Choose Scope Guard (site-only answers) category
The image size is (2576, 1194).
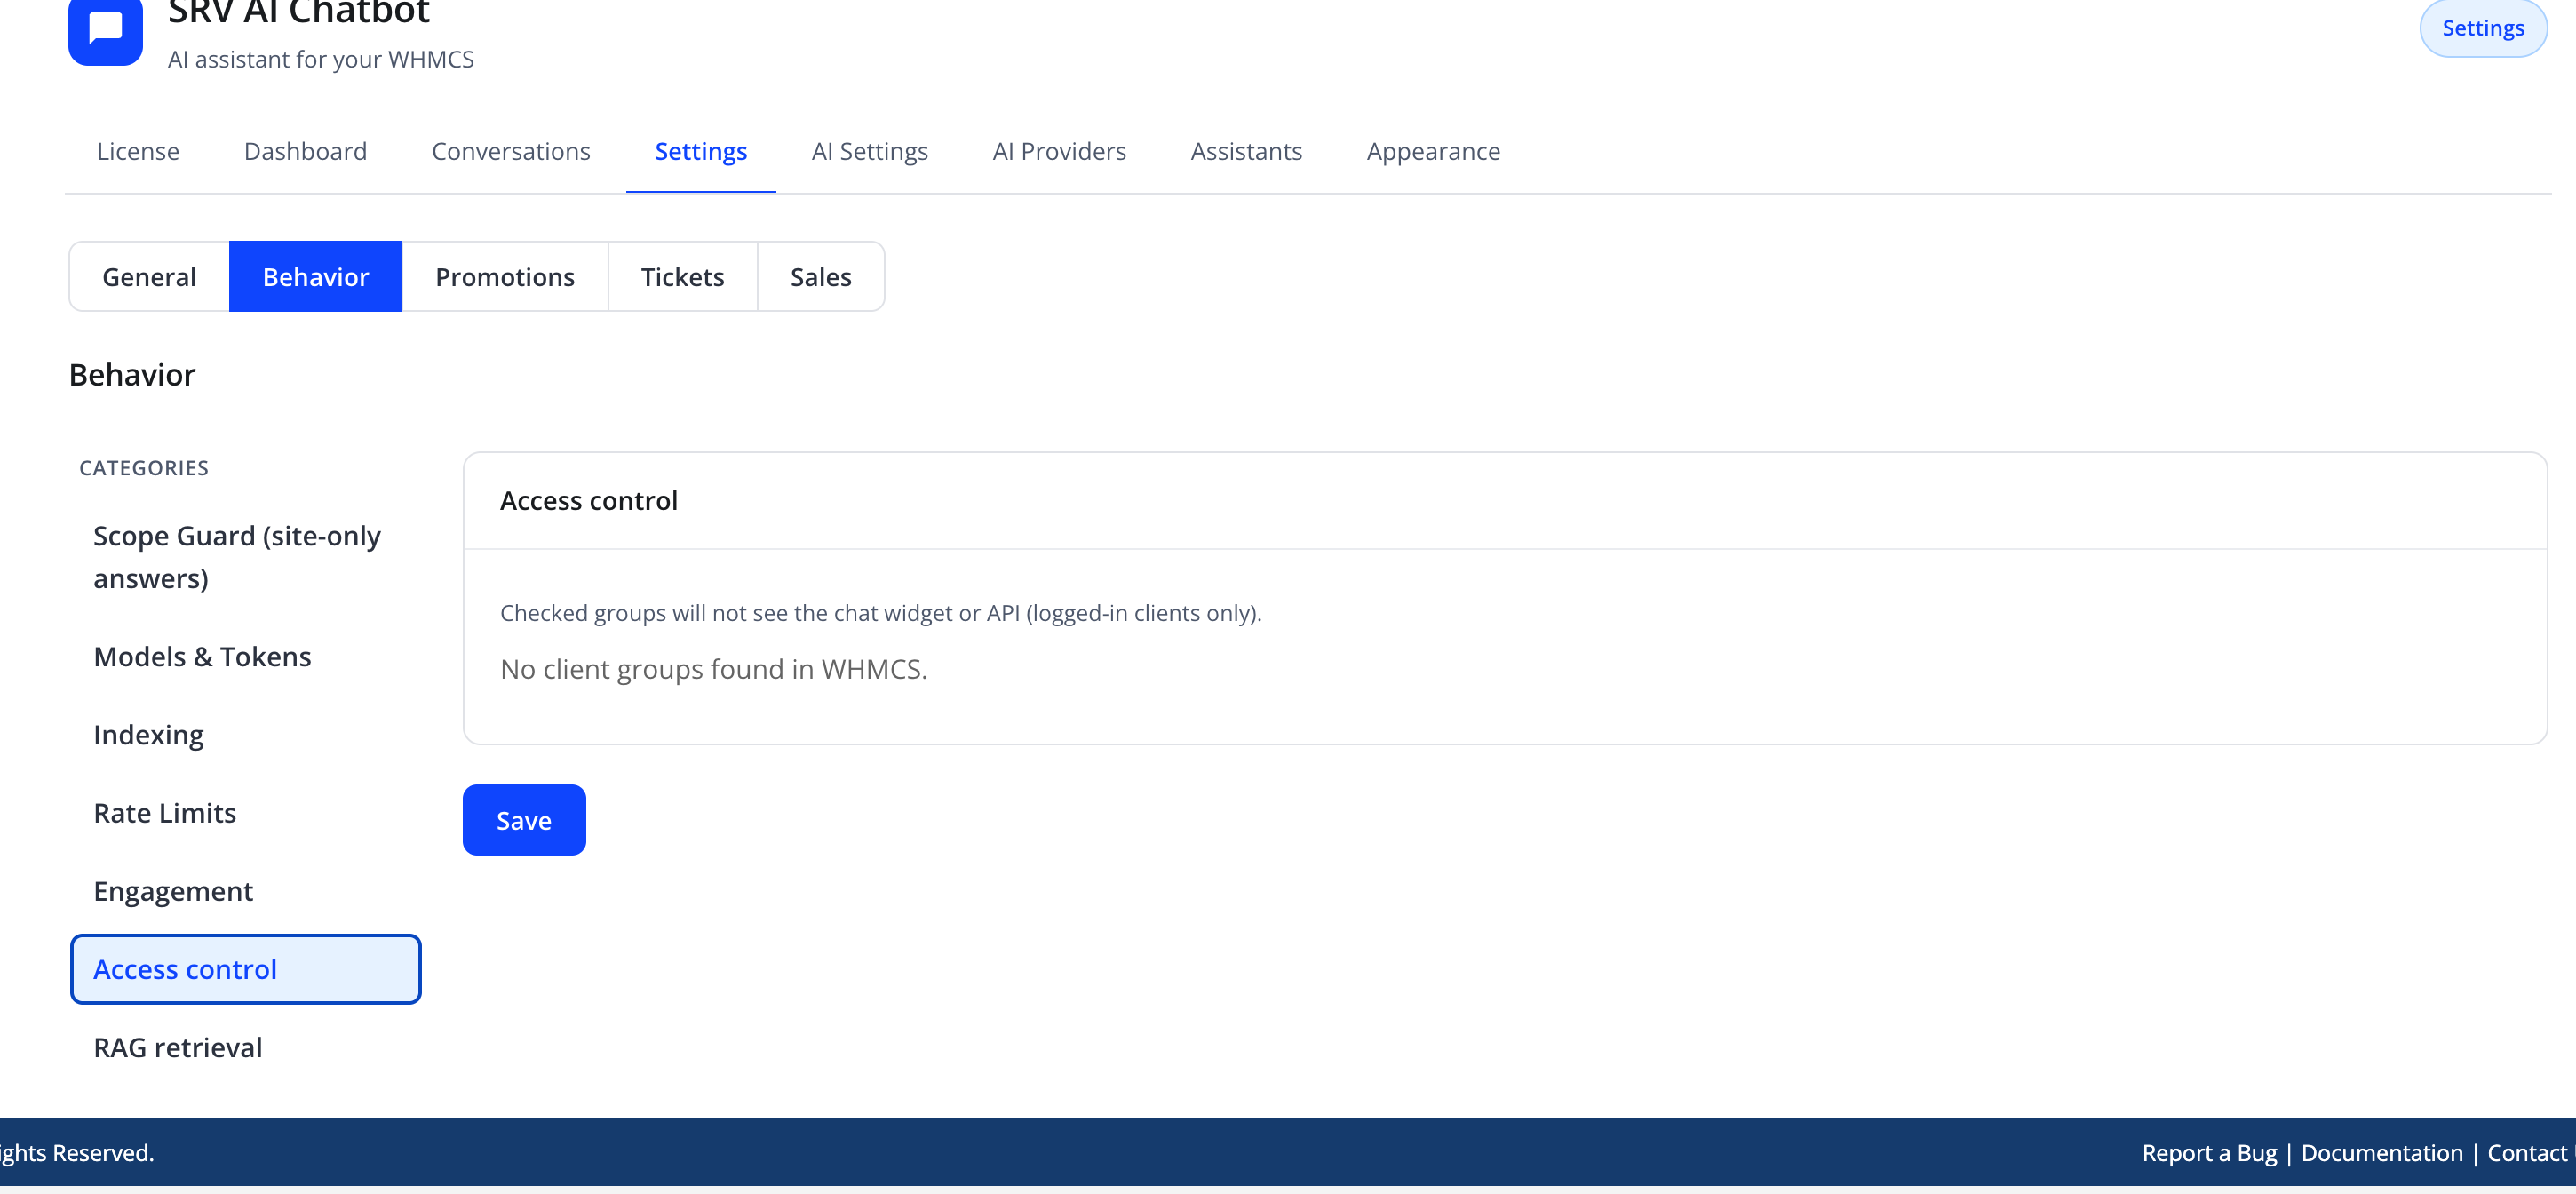[246, 557]
